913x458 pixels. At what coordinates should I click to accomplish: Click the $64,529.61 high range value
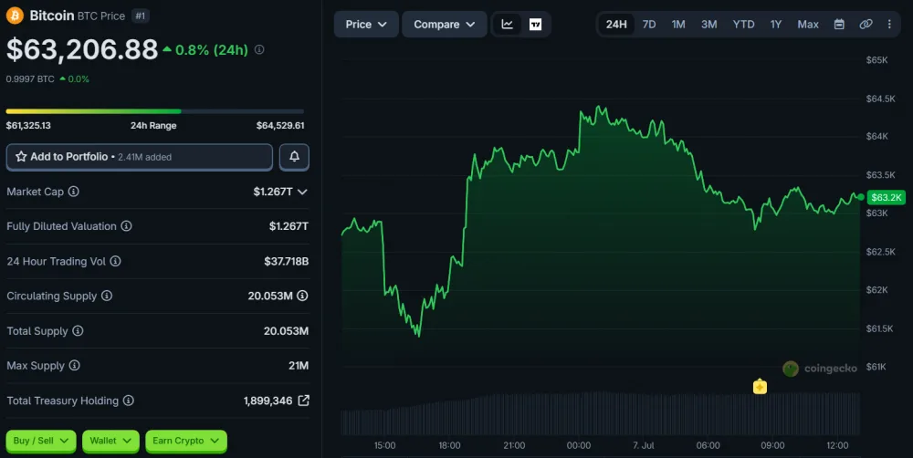(280, 126)
